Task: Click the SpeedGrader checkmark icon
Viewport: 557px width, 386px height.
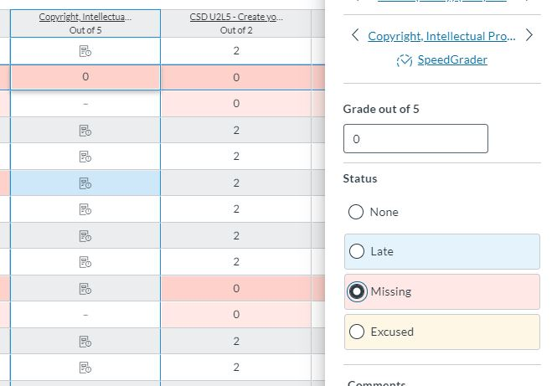Action: [x=404, y=60]
